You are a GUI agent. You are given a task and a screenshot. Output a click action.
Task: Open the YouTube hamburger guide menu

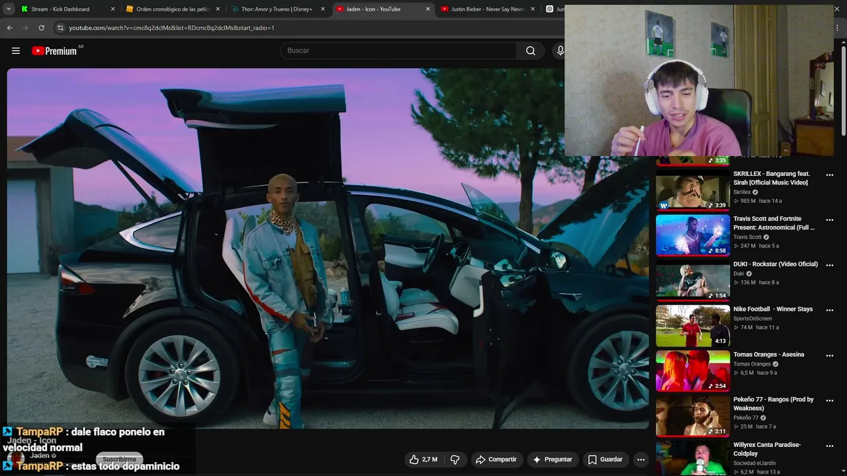[16, 51]
